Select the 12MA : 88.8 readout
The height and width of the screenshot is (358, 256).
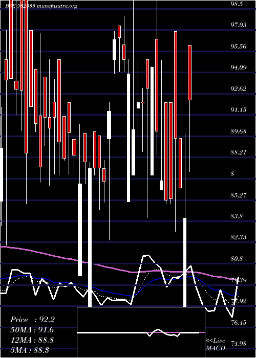click(x=32, y=340)
